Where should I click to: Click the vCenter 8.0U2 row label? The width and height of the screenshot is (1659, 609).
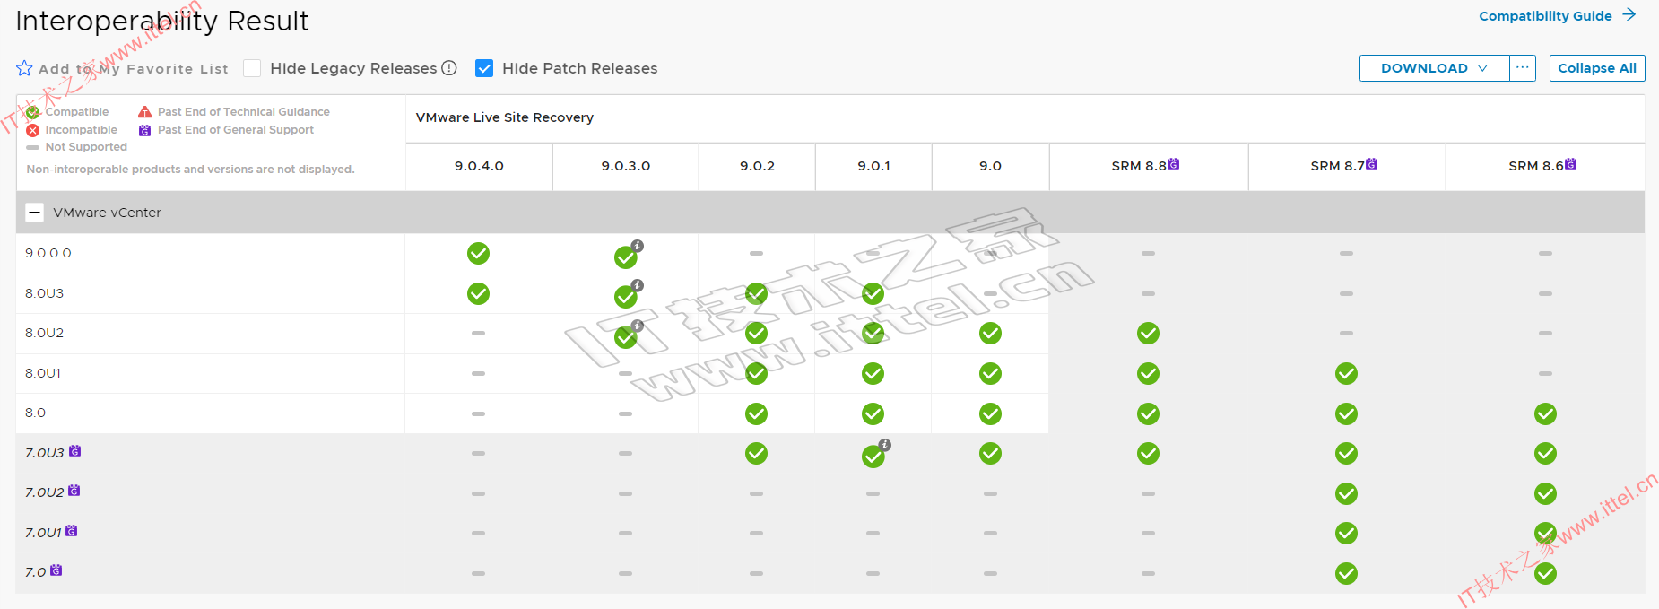coord(45,333)
